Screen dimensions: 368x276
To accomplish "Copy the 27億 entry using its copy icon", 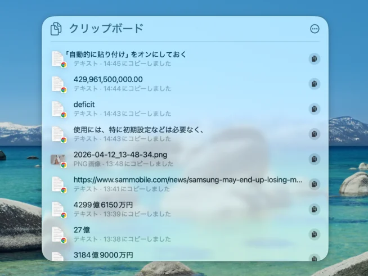I will [314, 234].
